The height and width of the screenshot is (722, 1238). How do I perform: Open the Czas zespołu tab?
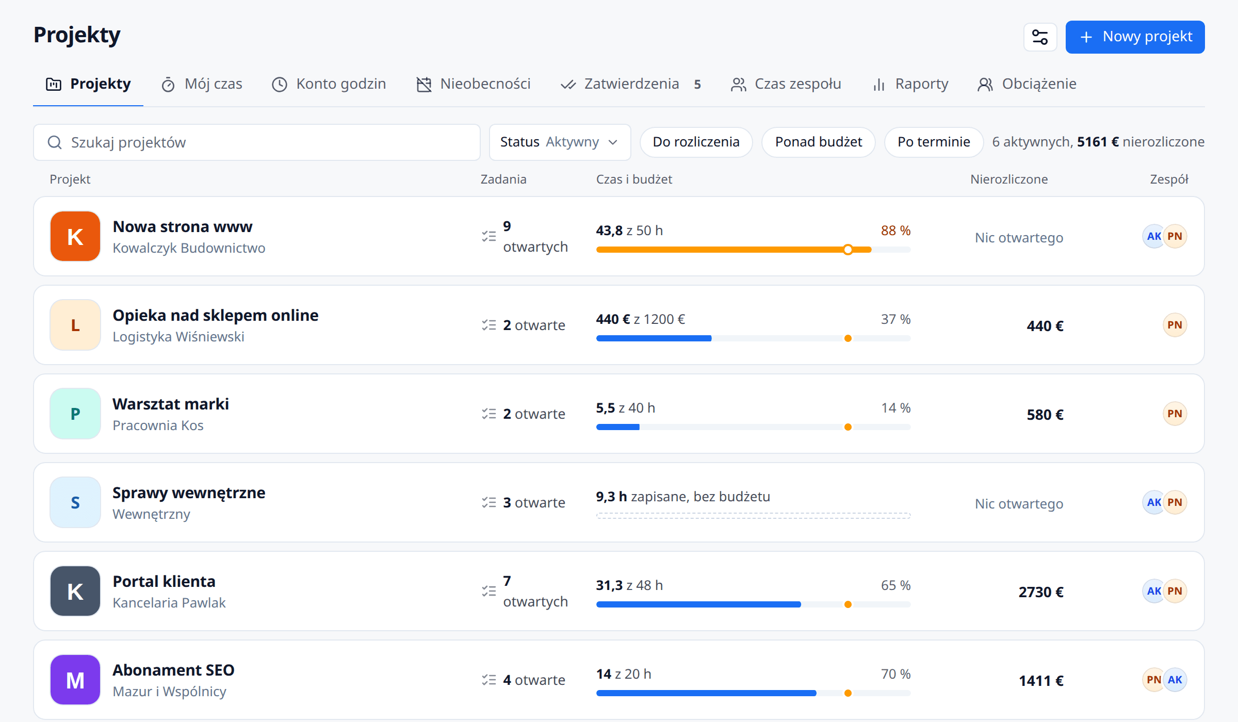click(786, 84)
